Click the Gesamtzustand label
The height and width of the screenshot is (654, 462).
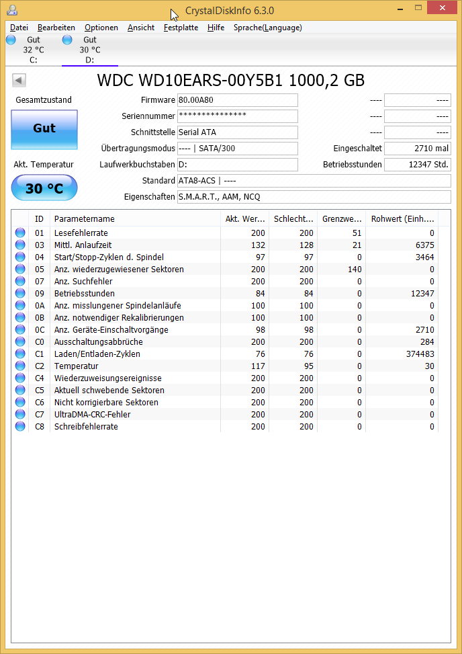pos(44,99)
